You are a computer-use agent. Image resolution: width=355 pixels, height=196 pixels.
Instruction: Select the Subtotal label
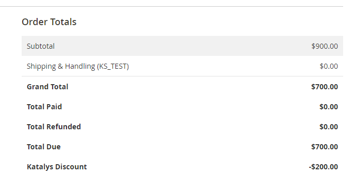(41, 46)
